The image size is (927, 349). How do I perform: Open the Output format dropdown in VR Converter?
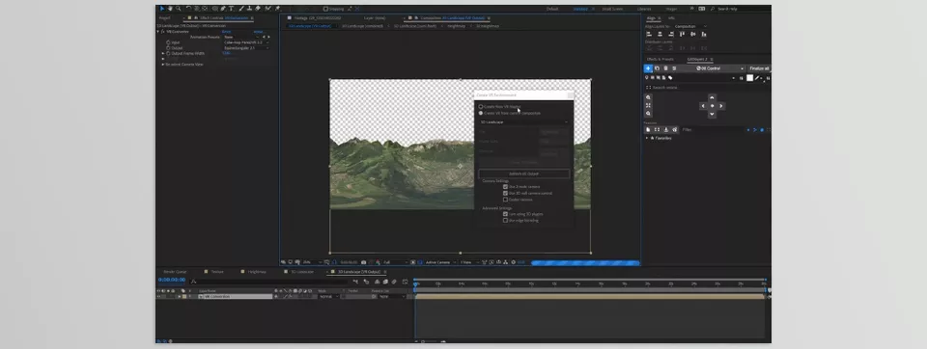coord(246,48)
